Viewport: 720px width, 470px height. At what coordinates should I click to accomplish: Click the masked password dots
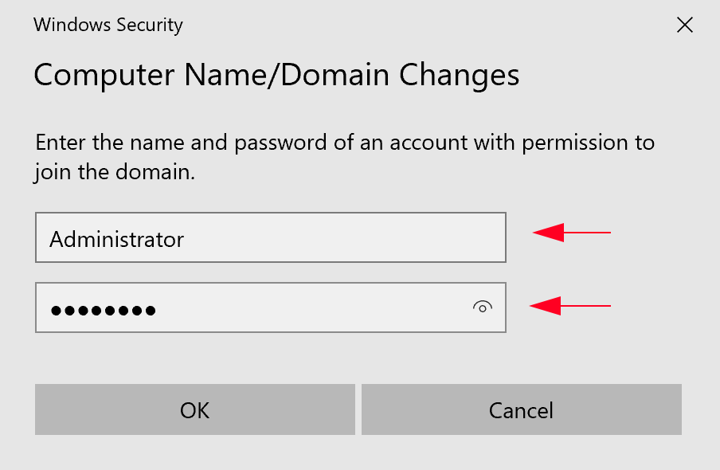click(103, 310)
